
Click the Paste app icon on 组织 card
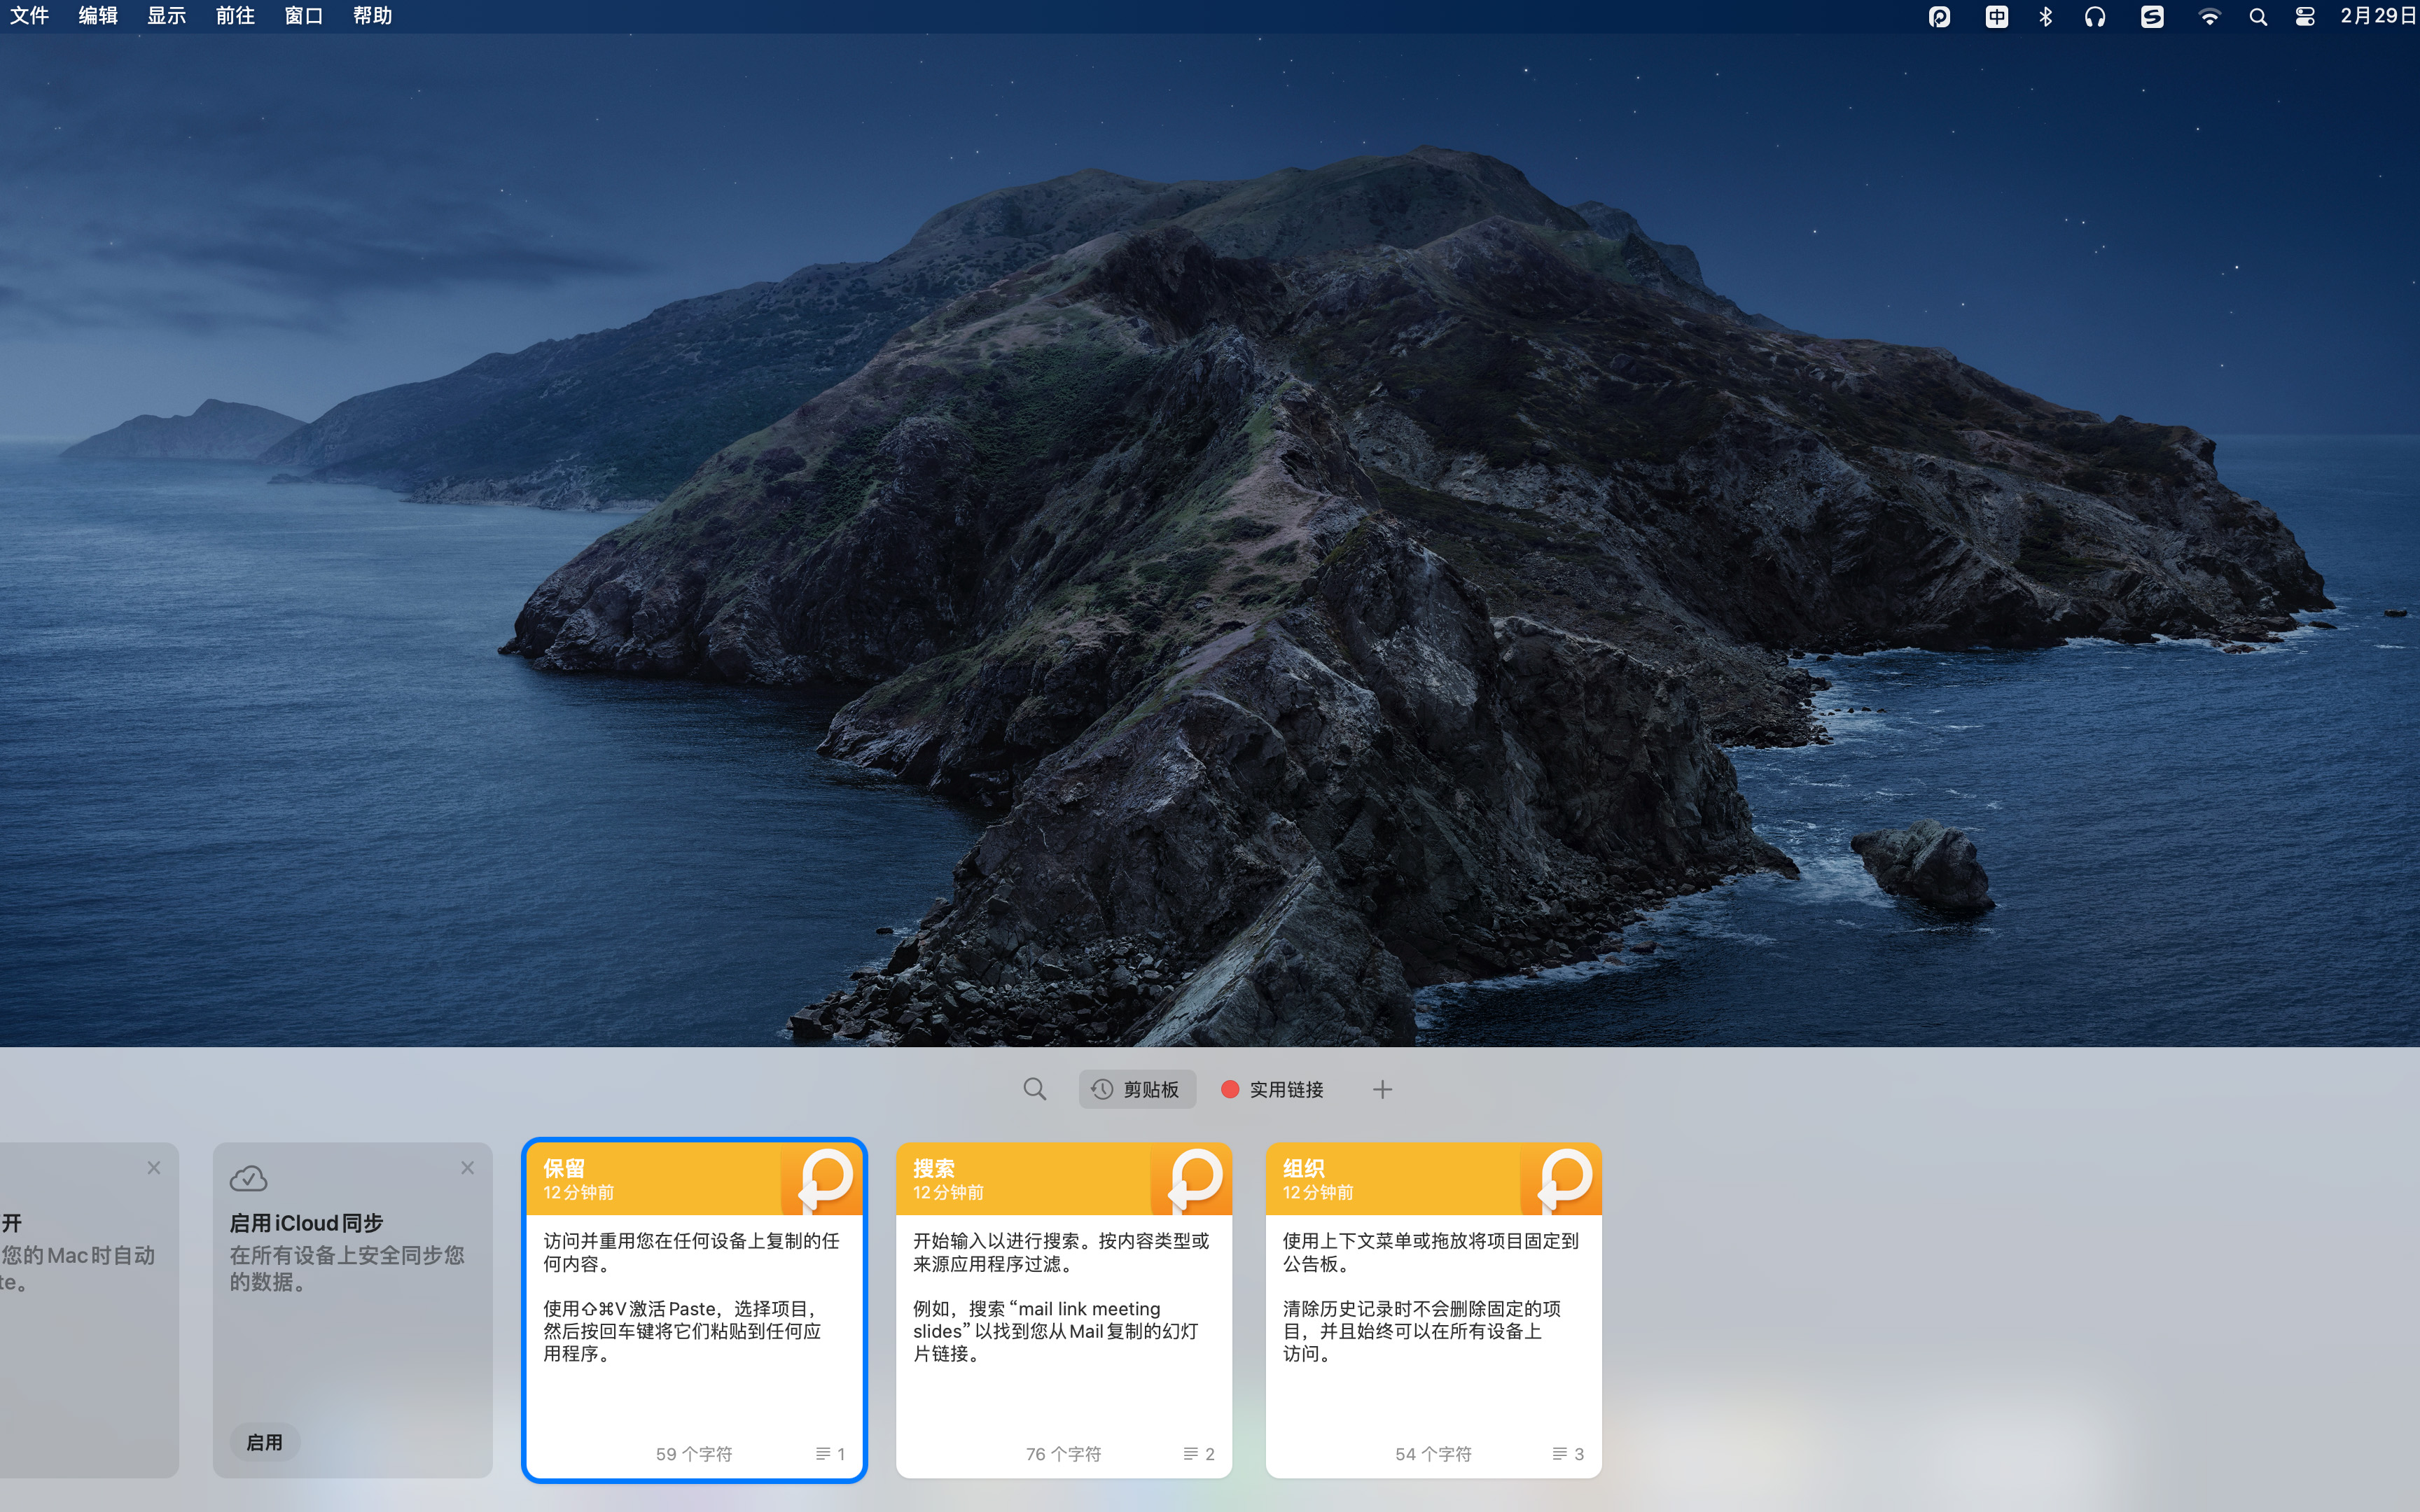1562,1179
